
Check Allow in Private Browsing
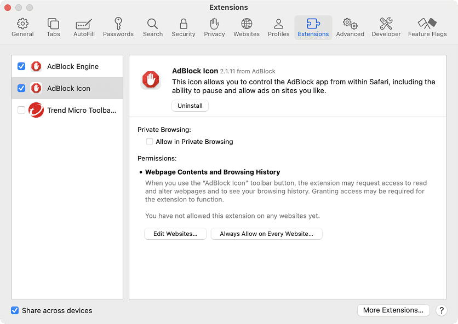click(149, 141)
